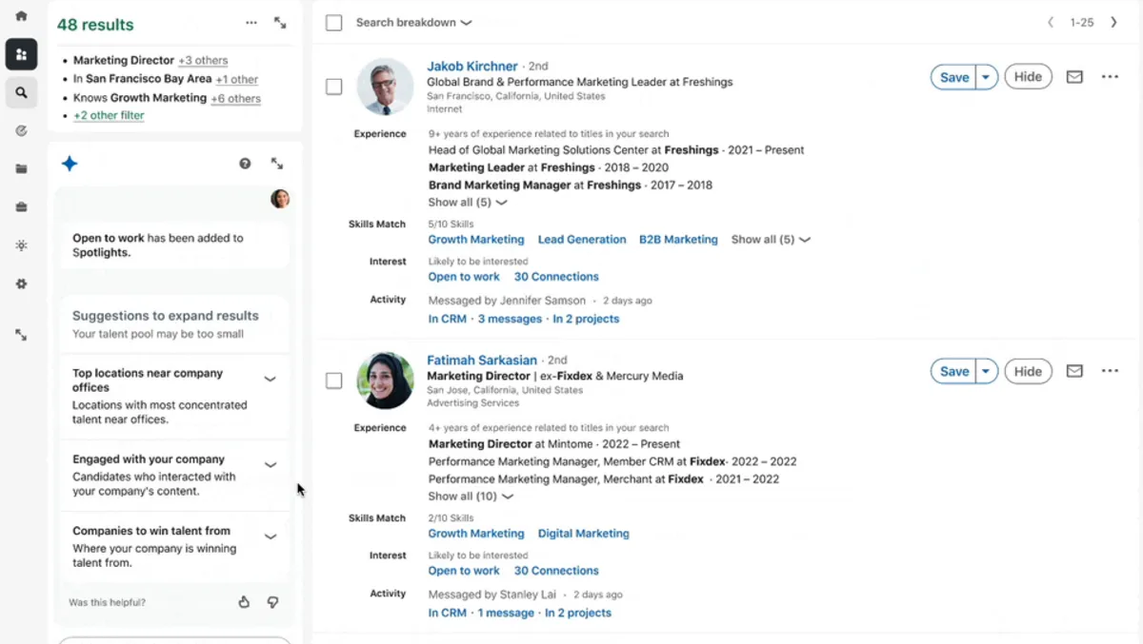The height and width of the screenshot is (644, 1143).
Task: Expand the Search breakdown dropdown
Action: click(x=413, y=23)
